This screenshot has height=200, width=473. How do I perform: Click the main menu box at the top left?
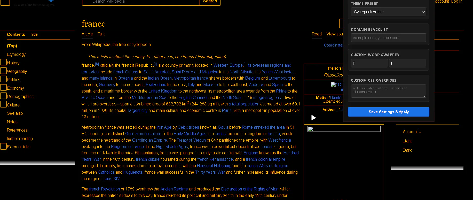tap(5, 2)
